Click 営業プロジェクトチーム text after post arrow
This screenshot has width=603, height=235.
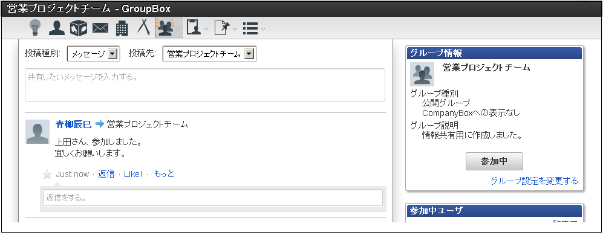tap(148, 124)
